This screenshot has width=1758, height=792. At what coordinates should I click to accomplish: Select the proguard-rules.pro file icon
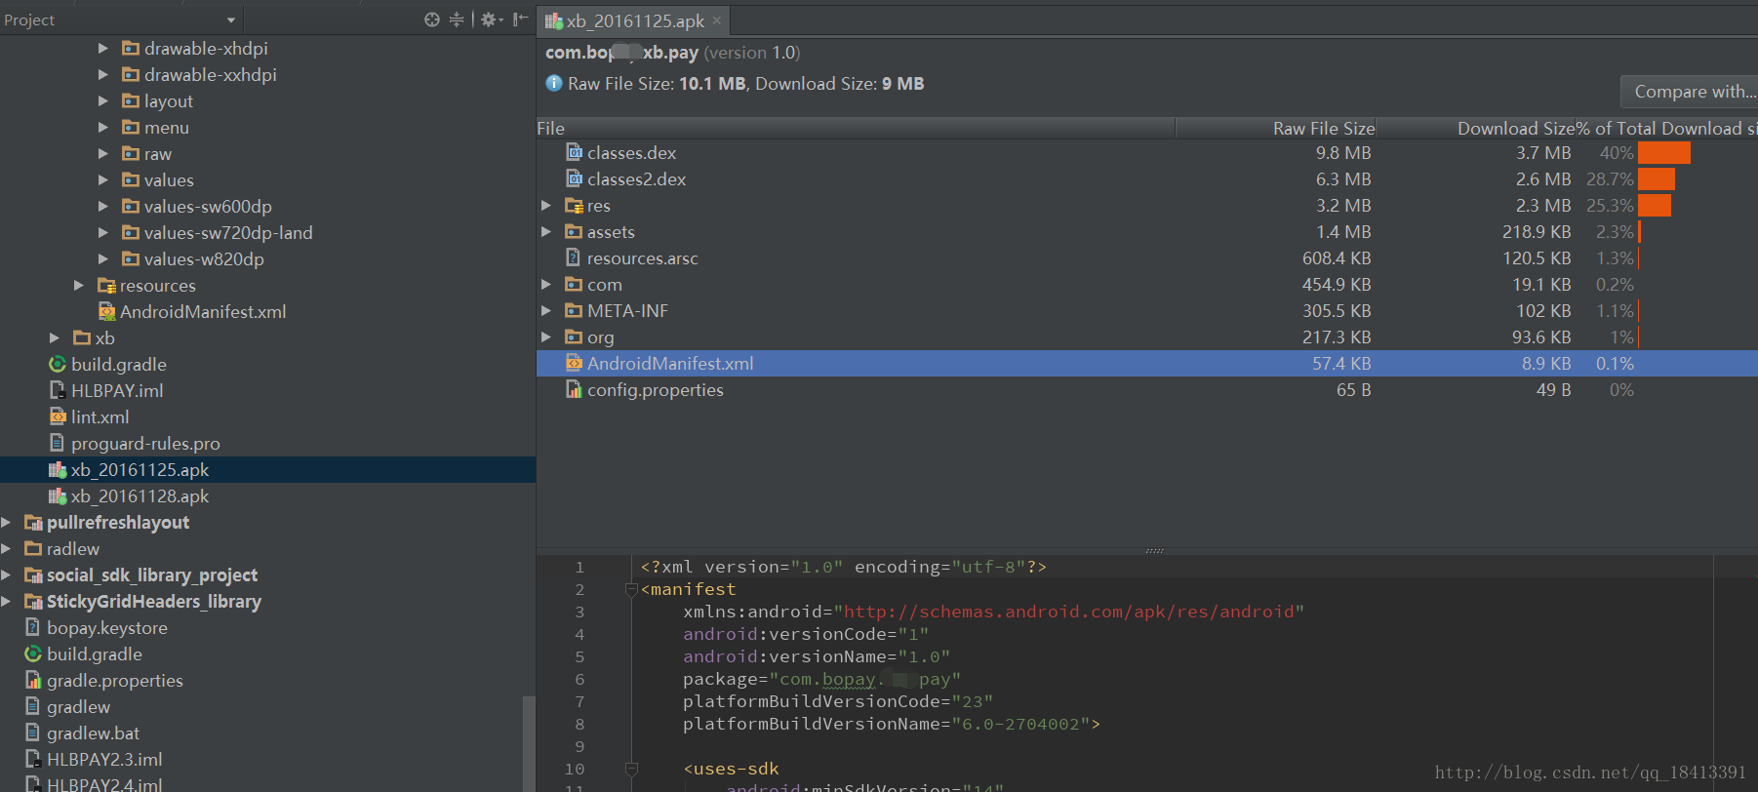point(58,443)
